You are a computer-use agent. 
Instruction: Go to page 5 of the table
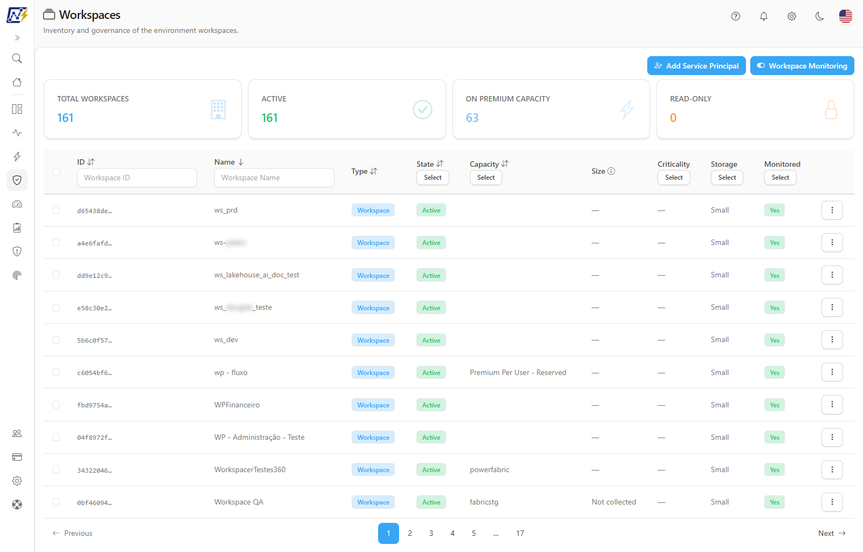pos(474,533)
